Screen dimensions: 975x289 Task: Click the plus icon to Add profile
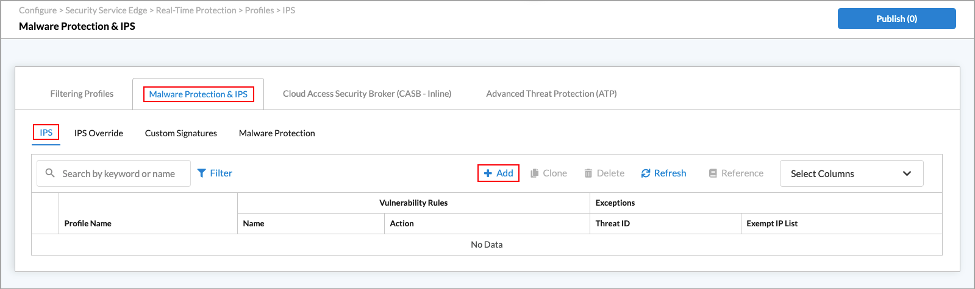coord(488,173)
